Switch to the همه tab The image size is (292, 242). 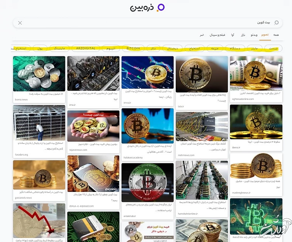coord(276,35)
